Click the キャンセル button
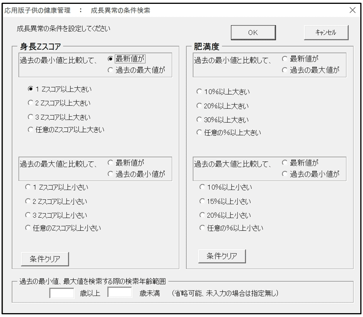Image resolution: width=363 pixels, height=317 pixels. pos(326,33)
